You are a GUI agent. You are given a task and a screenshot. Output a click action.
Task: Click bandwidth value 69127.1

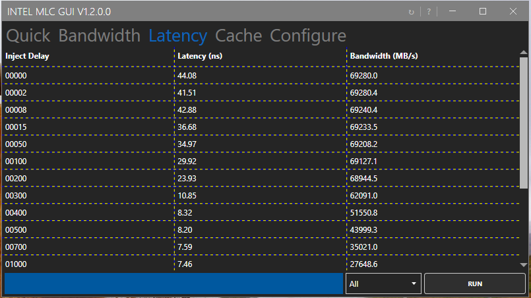363,162
